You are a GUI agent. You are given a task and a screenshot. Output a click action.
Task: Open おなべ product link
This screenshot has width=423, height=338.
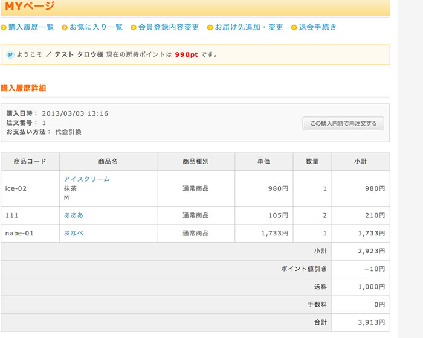pos(74,233)
